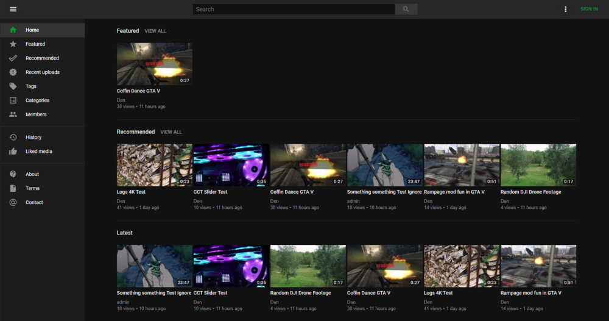Toggle the hamburger sidebar menu
Image resolution: width=609 pixels, height=321 pixels.
13,9
